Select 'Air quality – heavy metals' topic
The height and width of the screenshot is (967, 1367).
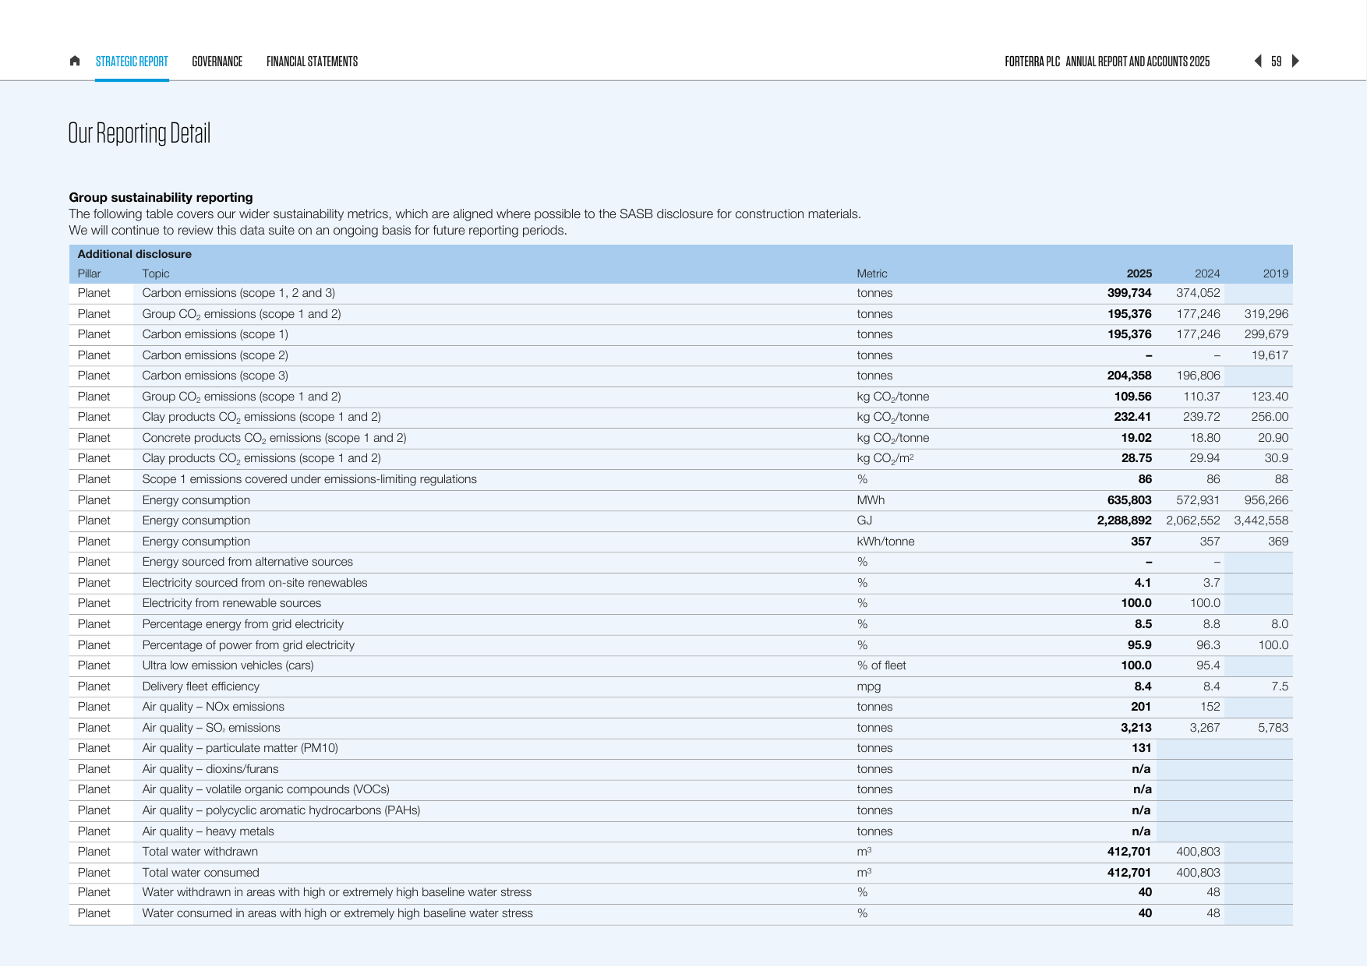[x=208, y=831]
